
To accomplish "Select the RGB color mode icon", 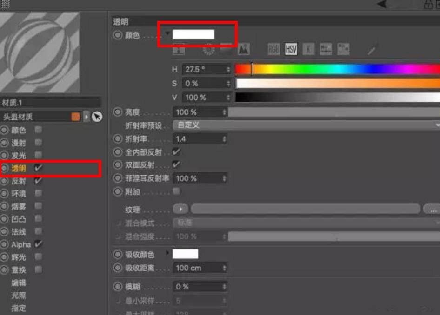I will pyautogui.click(x=273, y=49).
